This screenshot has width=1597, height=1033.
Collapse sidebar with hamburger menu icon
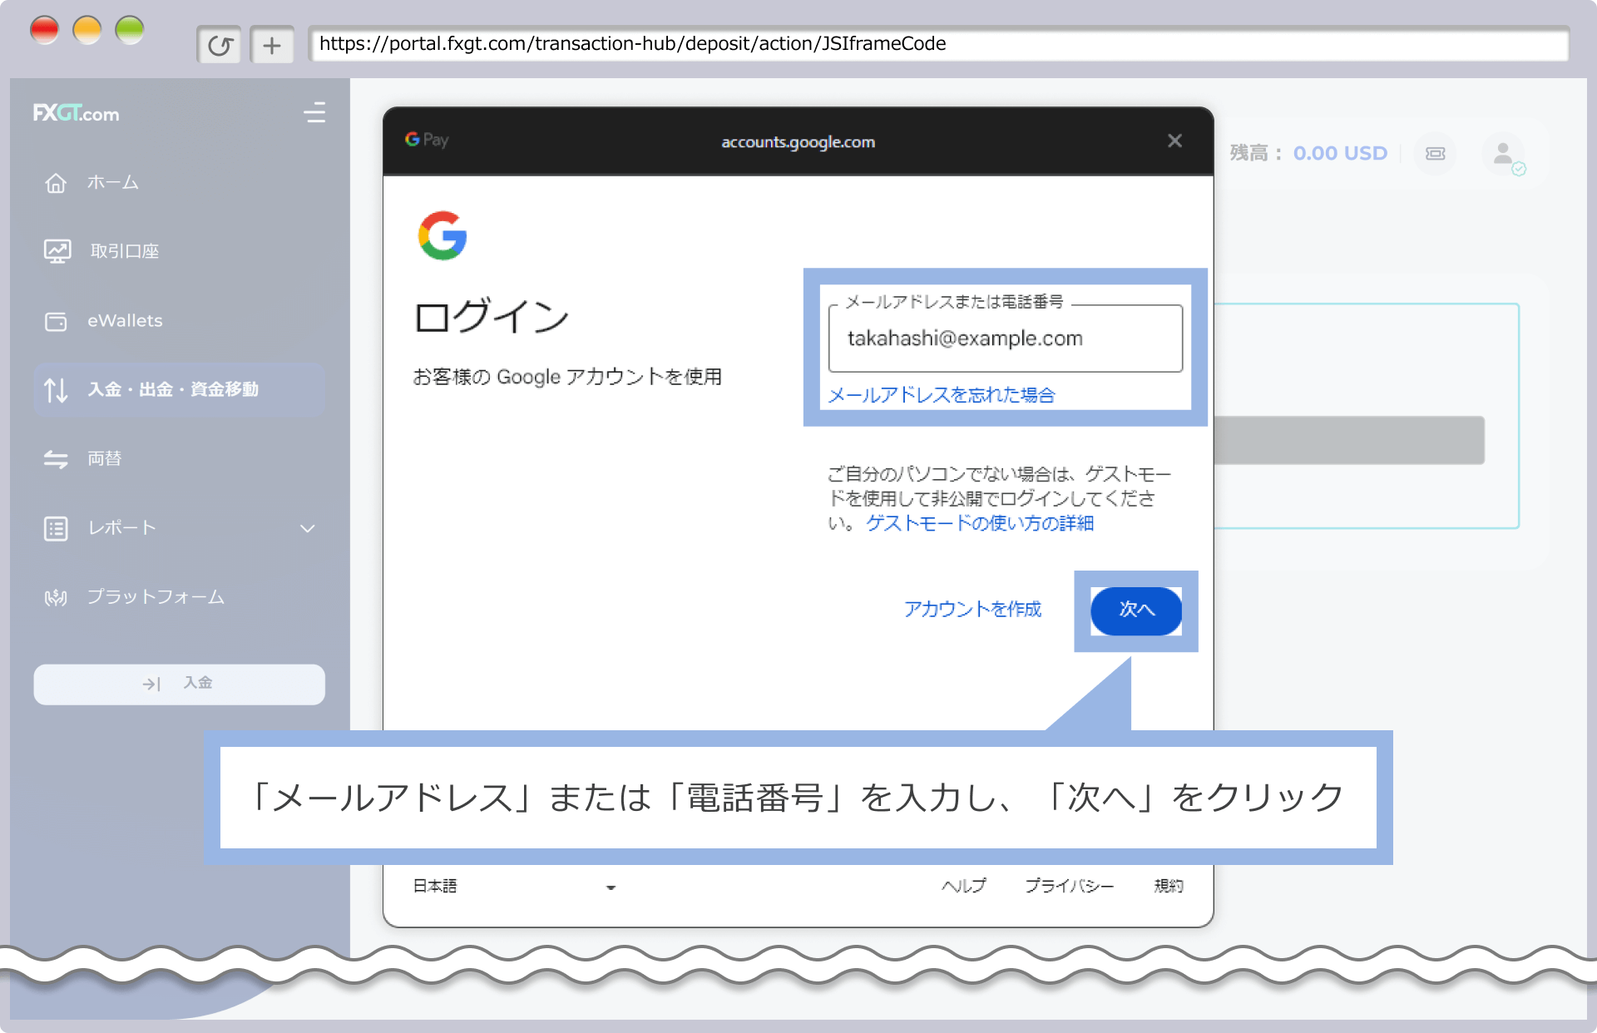point(314,112)
